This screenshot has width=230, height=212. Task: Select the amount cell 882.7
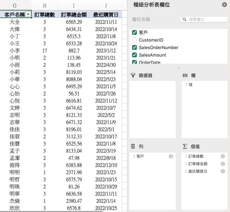pyautogui.click(x=74, y=51)
